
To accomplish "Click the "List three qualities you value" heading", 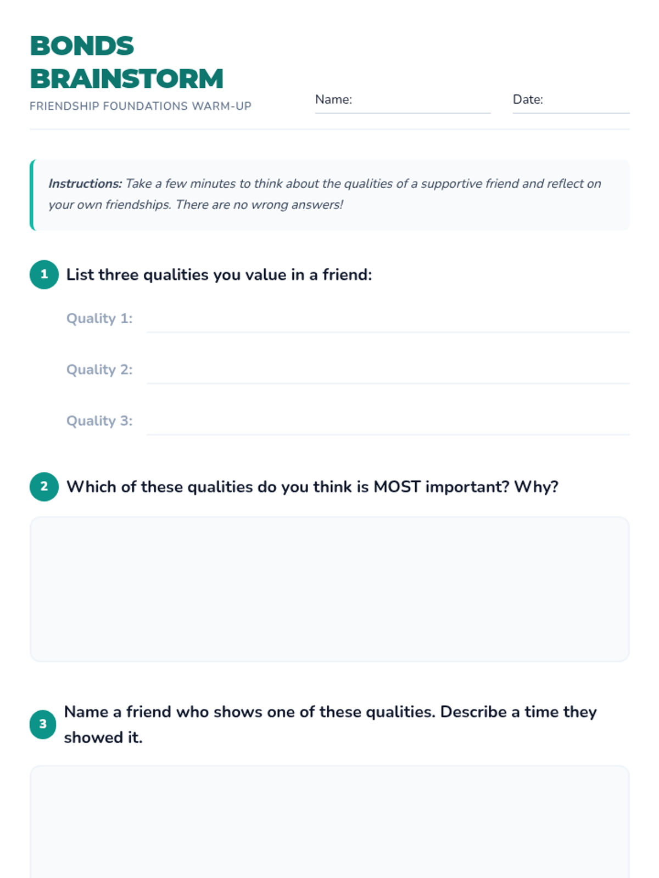I will [x=219, y=274].
